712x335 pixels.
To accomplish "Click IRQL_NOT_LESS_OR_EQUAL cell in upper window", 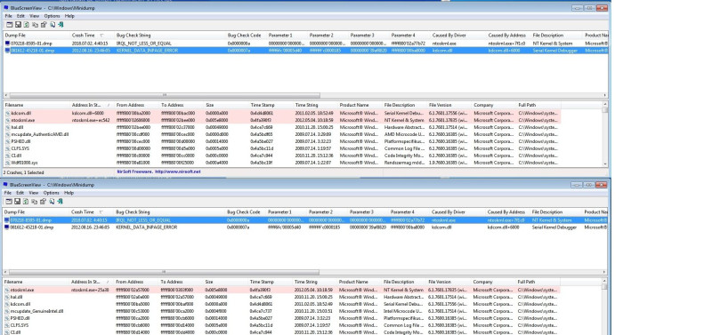I will (144, 44).
